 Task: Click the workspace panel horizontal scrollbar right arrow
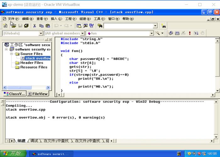point(48,88)
